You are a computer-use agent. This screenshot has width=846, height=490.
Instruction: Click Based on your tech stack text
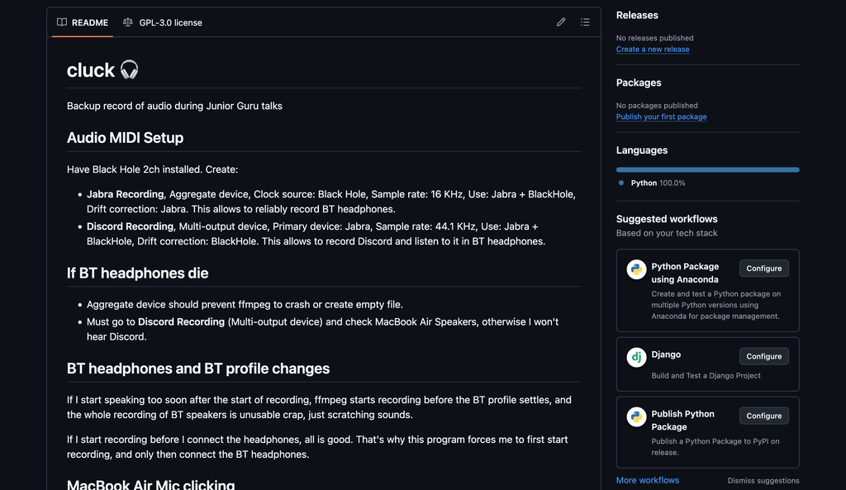(x=667, y=233)
